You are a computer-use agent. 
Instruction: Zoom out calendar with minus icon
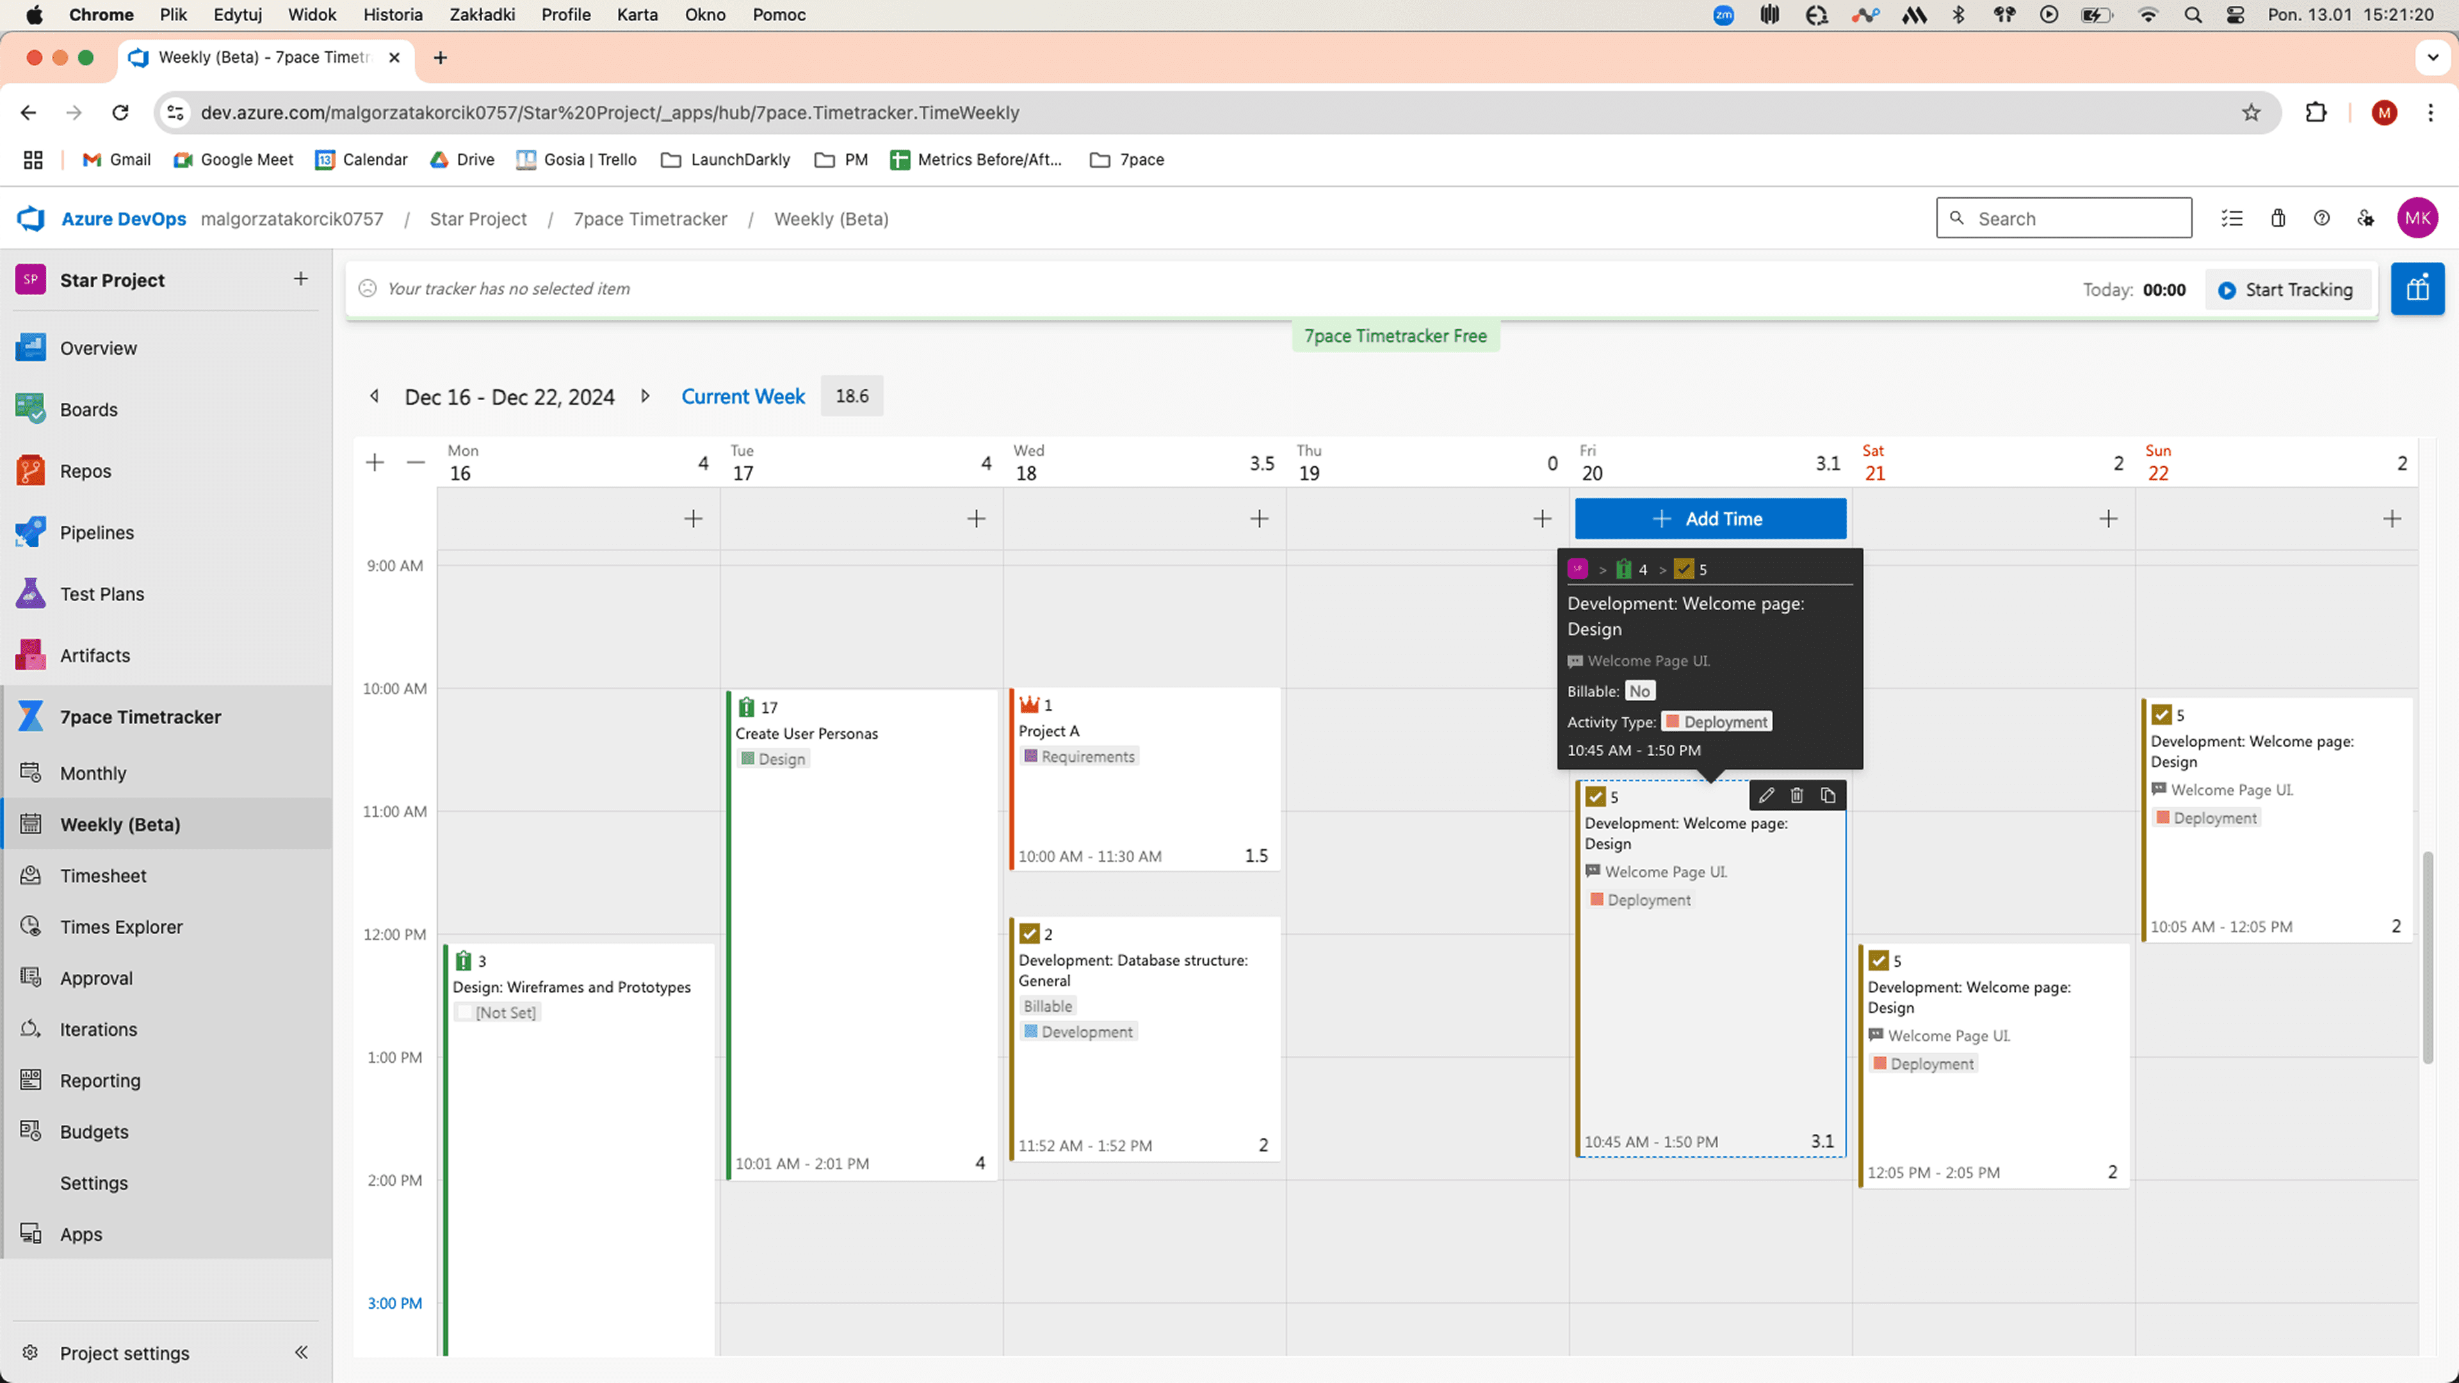tap(415, 463)
